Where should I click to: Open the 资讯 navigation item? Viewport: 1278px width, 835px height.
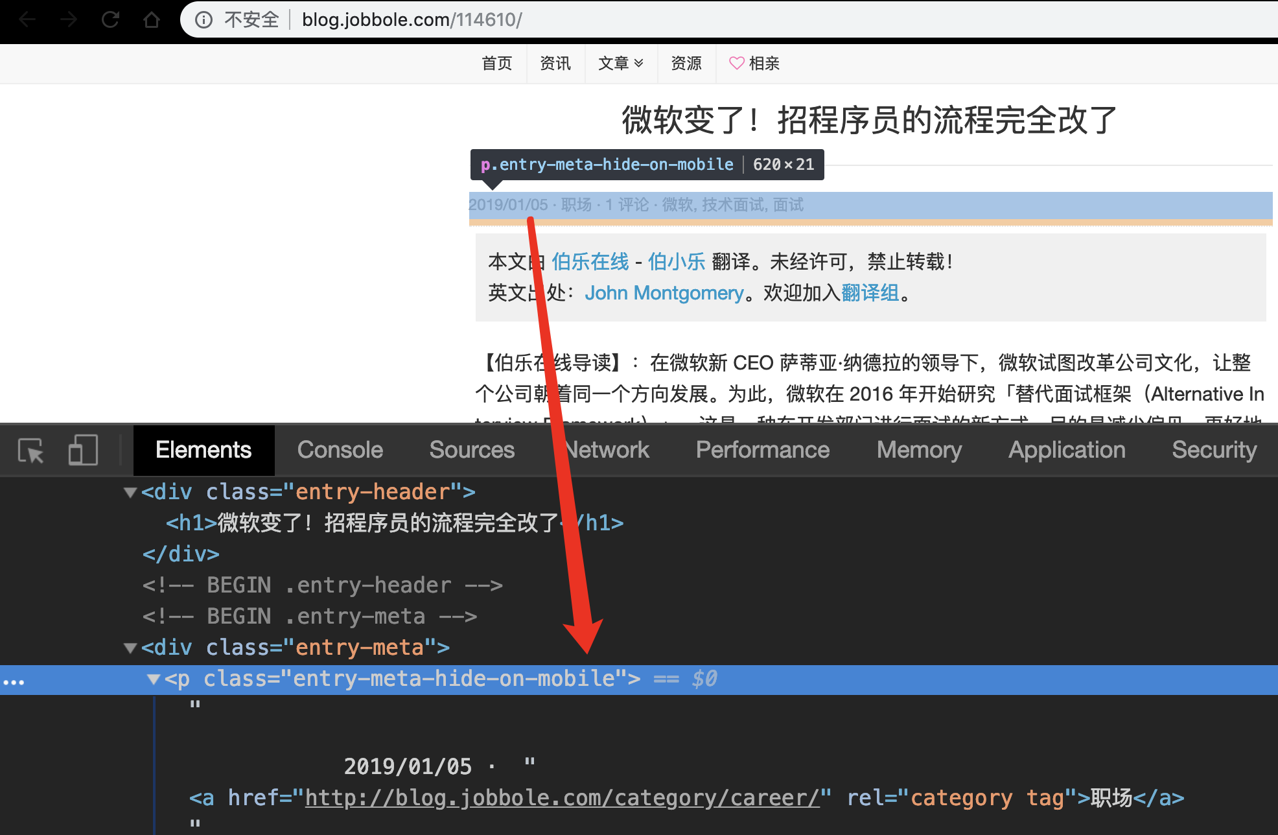pos(555,63)
